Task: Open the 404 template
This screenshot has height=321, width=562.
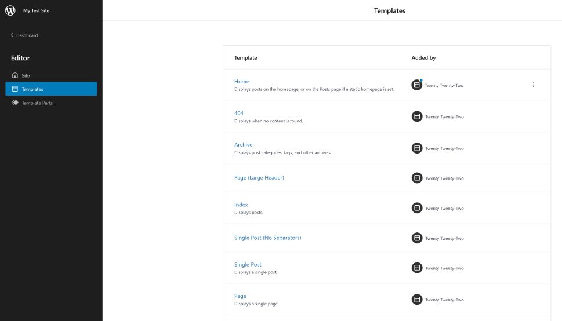Action: coord(239,113)
